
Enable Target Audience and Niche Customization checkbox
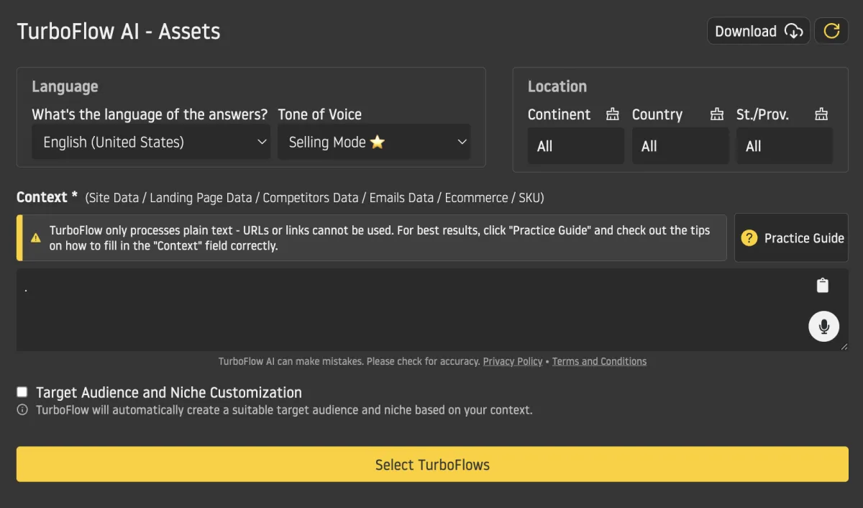click(x=22, y=392)
